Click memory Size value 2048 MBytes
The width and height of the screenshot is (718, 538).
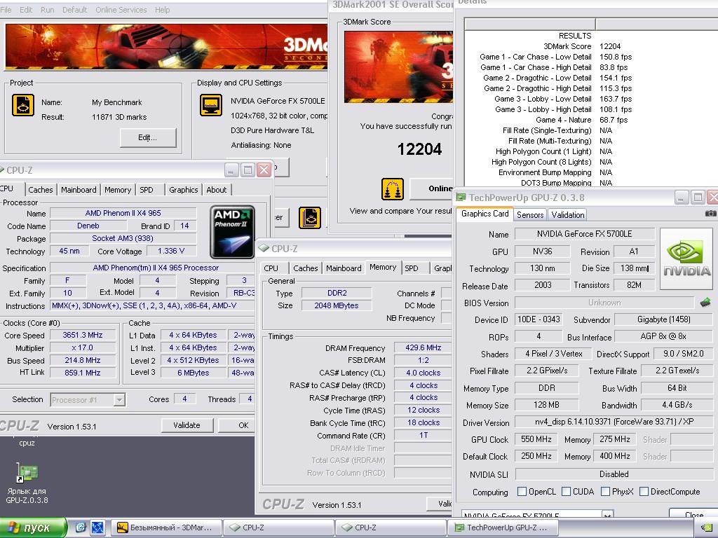click(336, 305)
